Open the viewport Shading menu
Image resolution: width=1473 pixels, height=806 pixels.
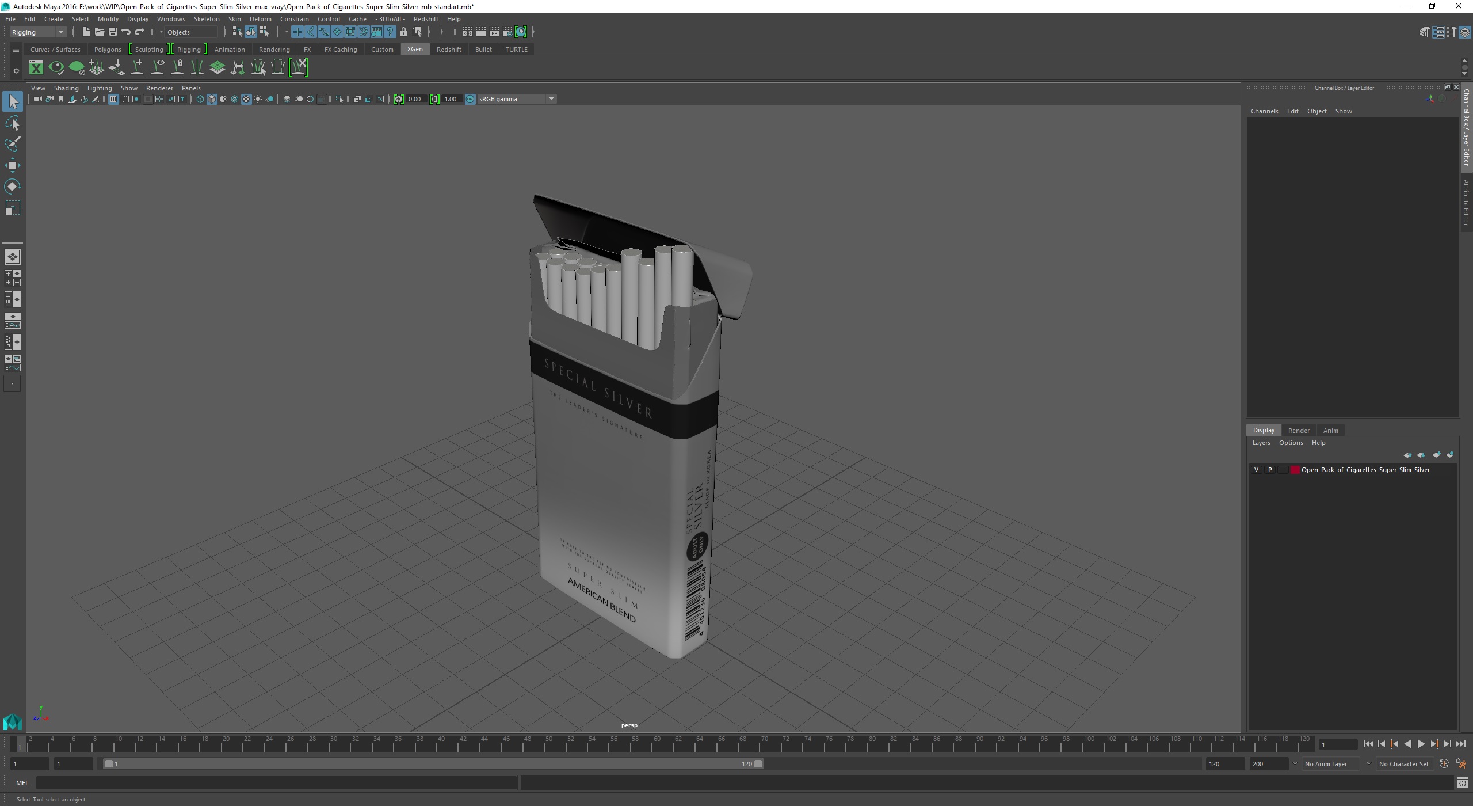[x=66, y=88]
